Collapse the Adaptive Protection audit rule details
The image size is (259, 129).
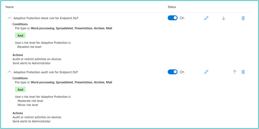(9, 72)
